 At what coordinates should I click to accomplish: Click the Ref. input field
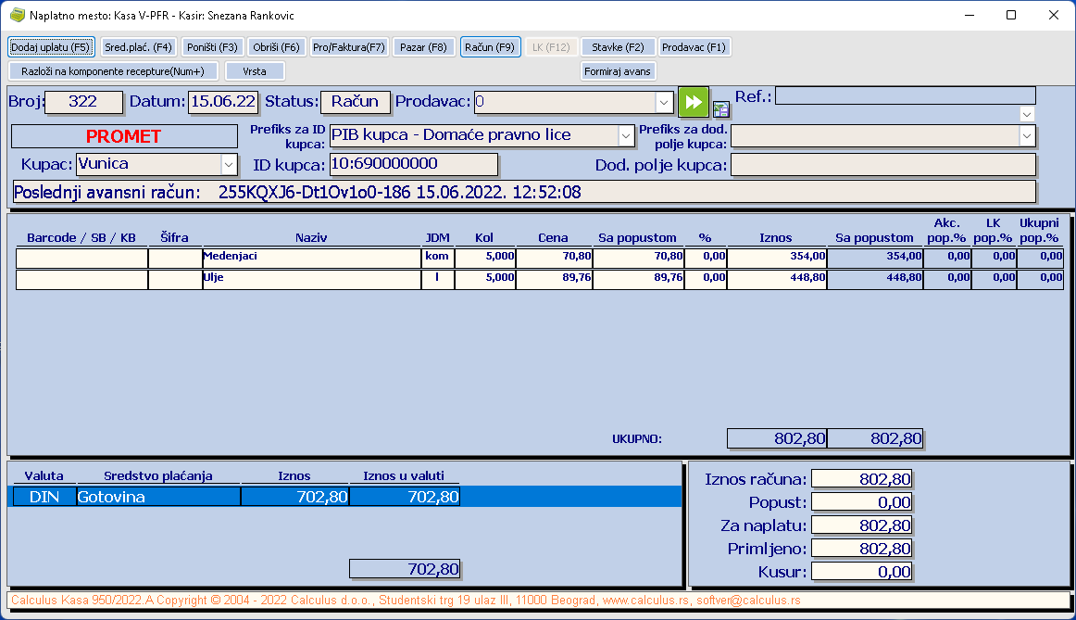(x=905, y=95)
